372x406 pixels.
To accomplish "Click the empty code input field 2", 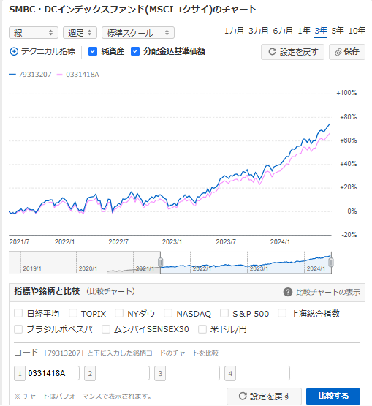I will pyautogui.click(x=122, y=373).
